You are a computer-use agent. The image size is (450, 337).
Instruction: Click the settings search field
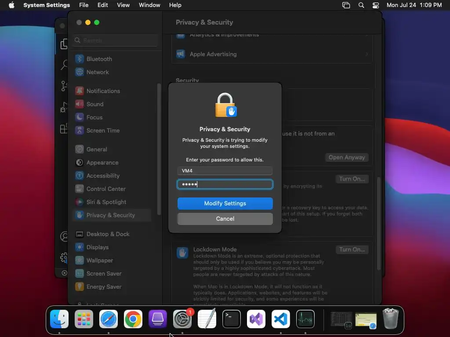tap(116, 40)
